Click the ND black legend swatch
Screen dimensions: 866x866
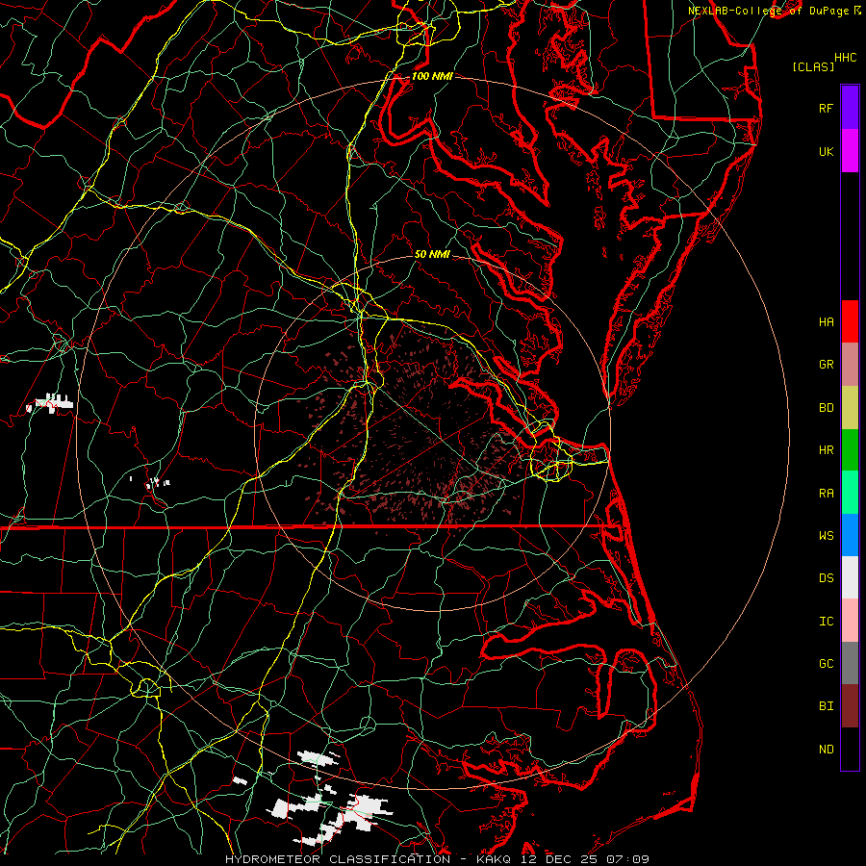coord(850,749)
